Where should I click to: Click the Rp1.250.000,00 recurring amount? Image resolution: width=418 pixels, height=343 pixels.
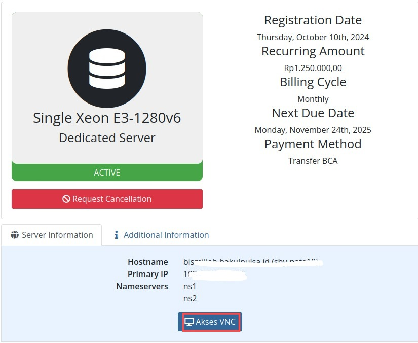pyautogui.click(x=313, y=68)
